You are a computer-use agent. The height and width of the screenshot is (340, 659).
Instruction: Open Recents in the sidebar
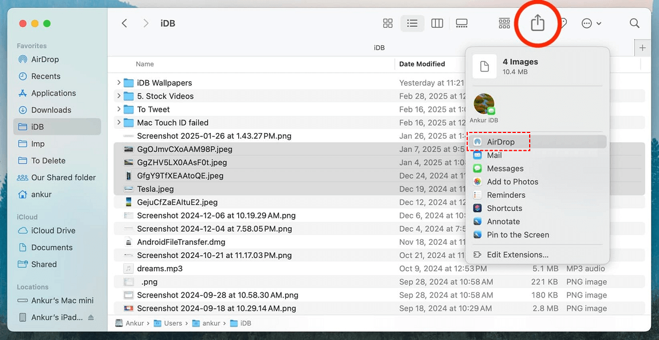47,76
